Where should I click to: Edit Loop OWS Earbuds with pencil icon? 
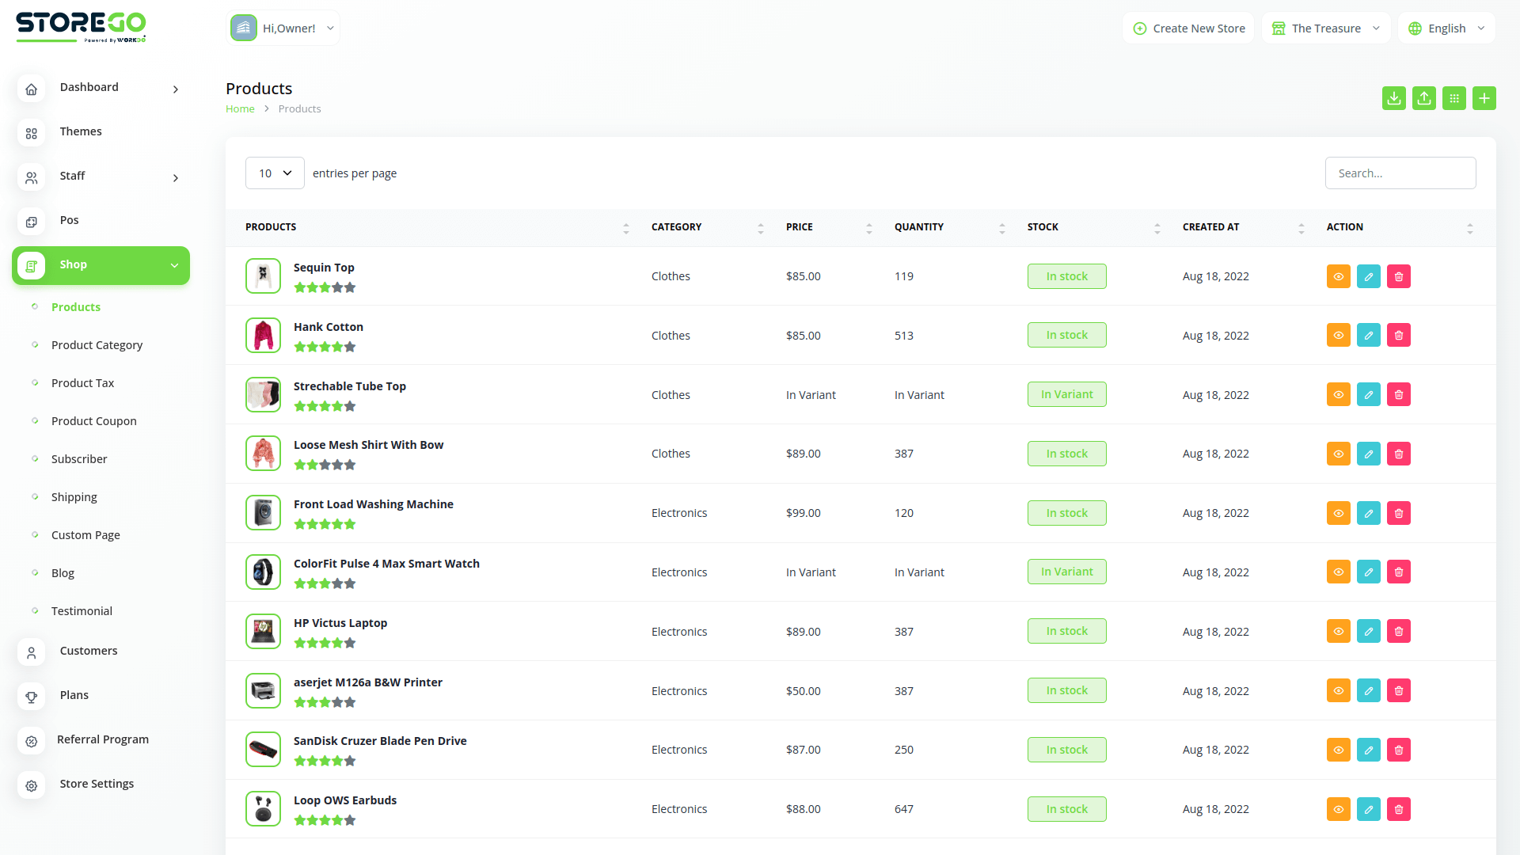pyautogui.click(x=1369, y=809)
